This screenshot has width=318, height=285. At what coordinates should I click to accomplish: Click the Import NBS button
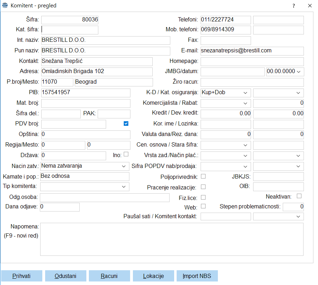click(x=197, y=276)
